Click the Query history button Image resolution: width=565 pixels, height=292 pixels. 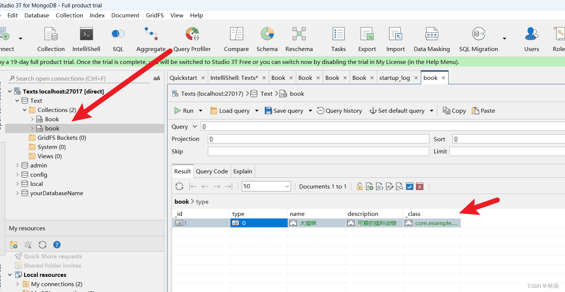[x=339, y=111]
